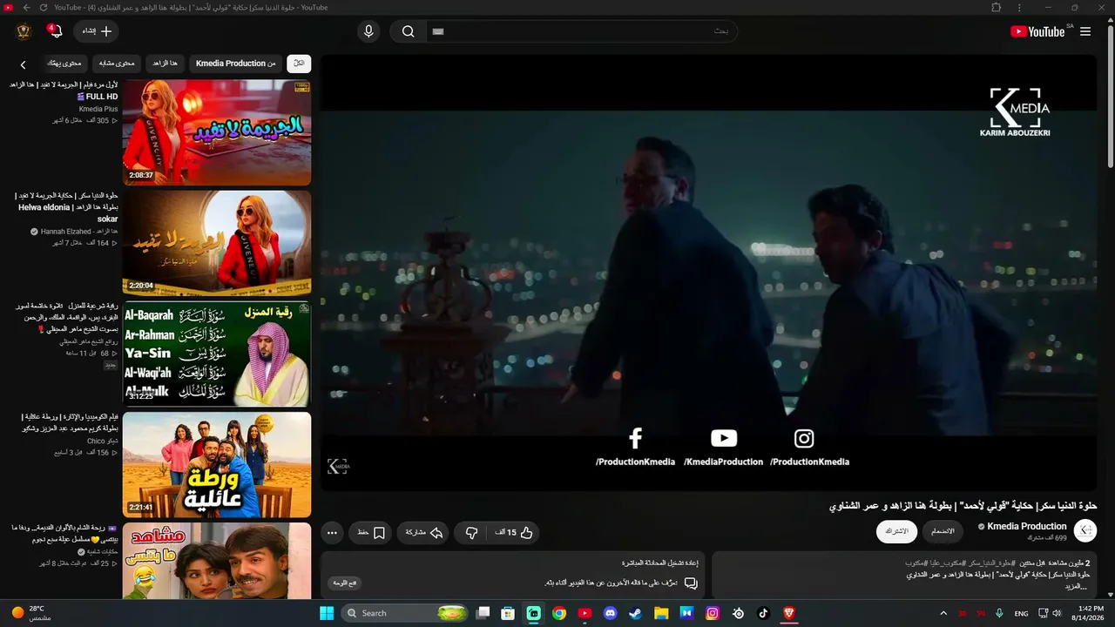Click the chat bubble icon in live chat replay
1115x627 pixels.
click(691, 583)
